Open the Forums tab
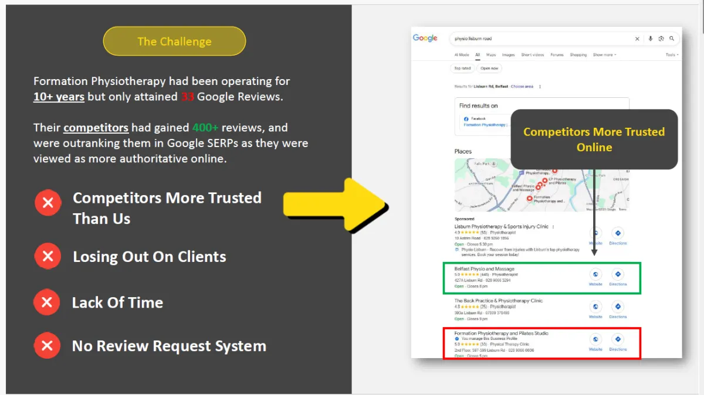 point(557,55)
